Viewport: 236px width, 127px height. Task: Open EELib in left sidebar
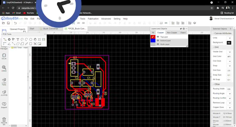[4, 57]
